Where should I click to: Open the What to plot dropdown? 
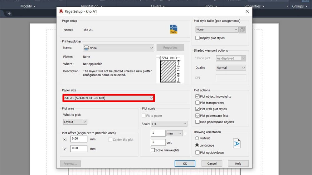pos(75,122)
